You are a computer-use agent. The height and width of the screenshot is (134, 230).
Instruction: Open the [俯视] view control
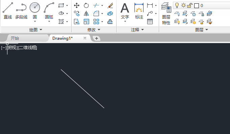point(12,48)
